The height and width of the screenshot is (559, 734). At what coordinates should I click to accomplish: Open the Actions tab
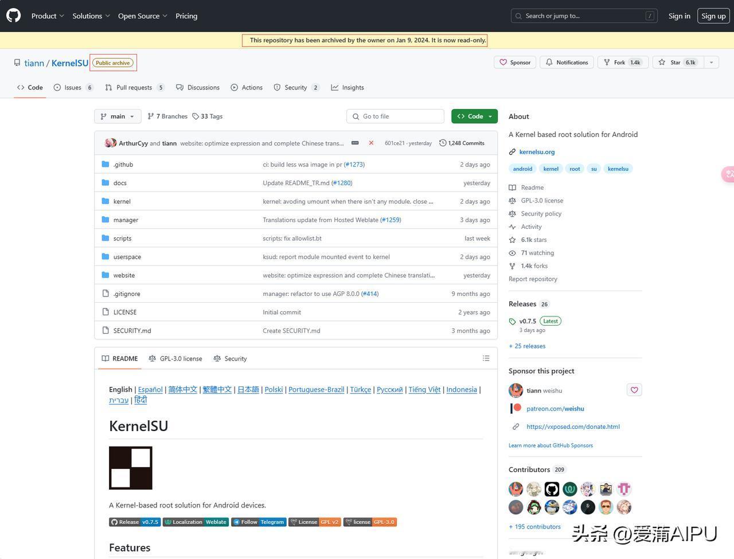coord(247,88)
